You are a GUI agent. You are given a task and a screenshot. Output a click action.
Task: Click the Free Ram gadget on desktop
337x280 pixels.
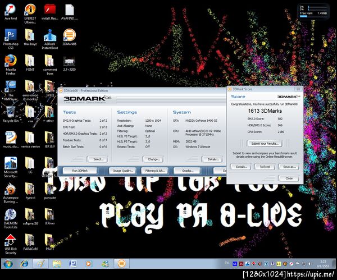[313, 12]
